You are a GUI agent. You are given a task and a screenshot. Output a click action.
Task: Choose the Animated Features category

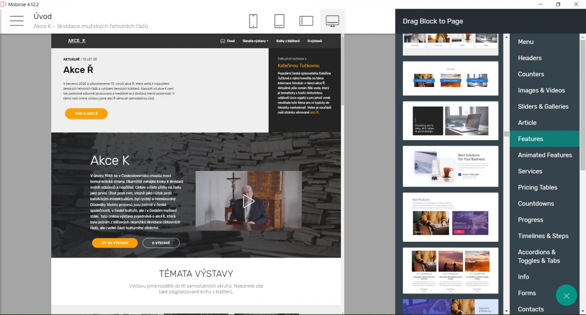click(544, 155)
